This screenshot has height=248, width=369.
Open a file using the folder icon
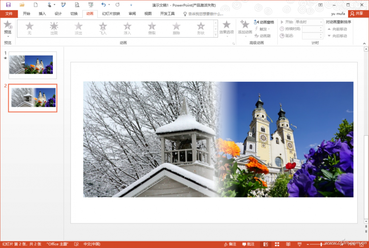click(x=22, y=5)
